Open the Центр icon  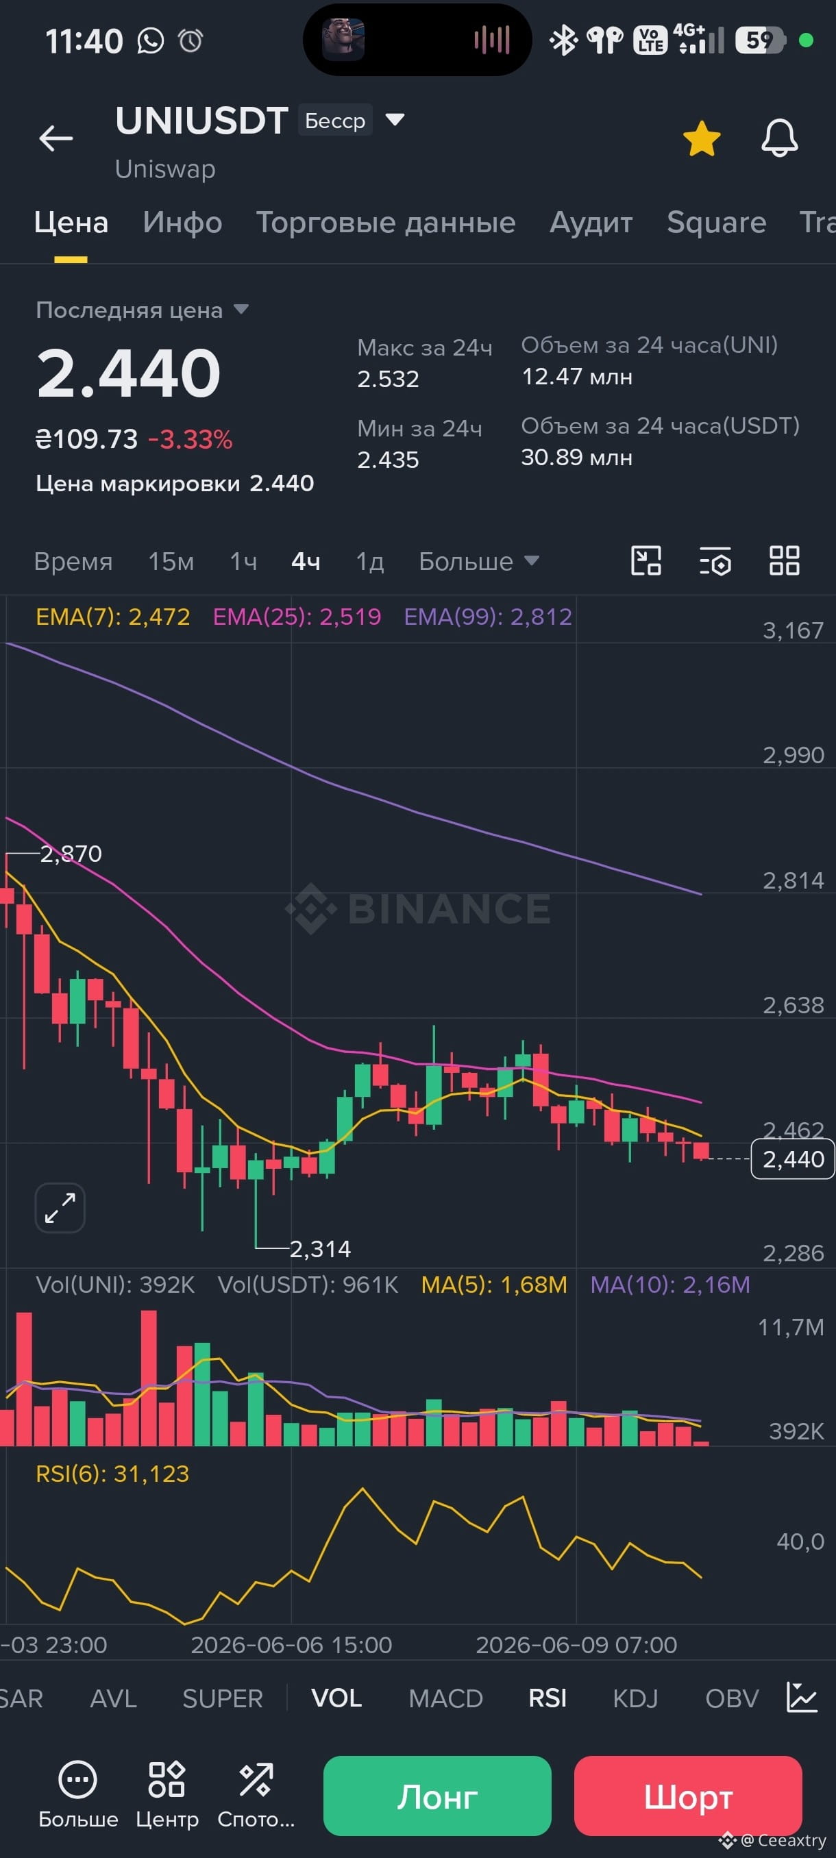click(167, 1794)
